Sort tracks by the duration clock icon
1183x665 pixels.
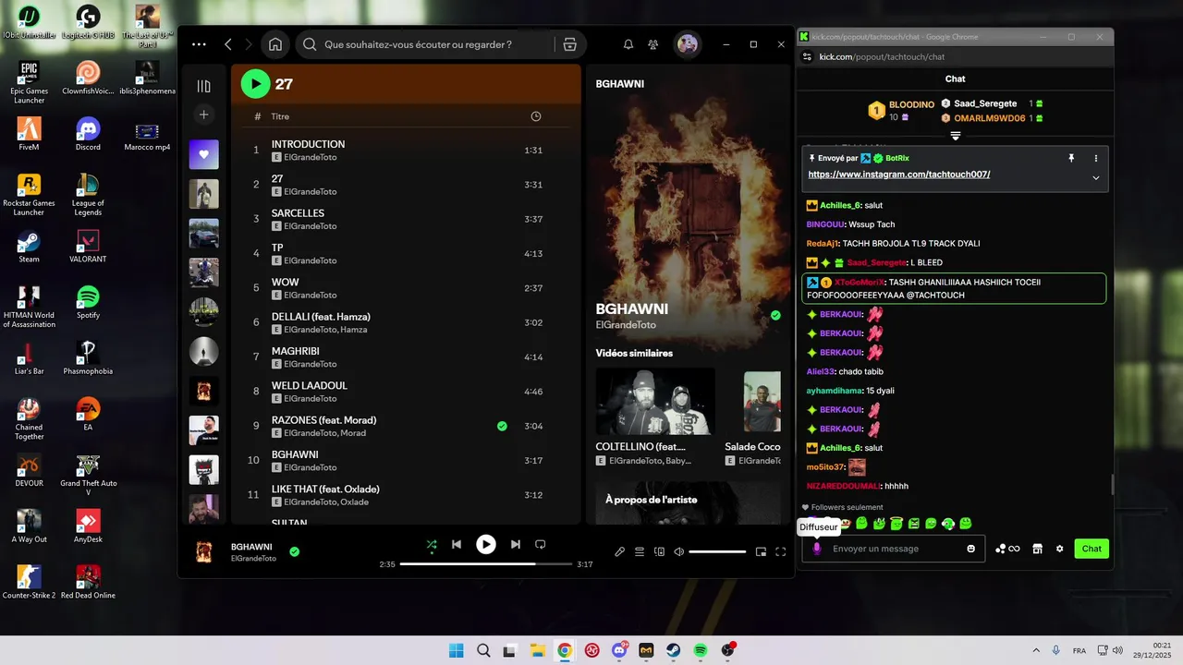(536, 116)
